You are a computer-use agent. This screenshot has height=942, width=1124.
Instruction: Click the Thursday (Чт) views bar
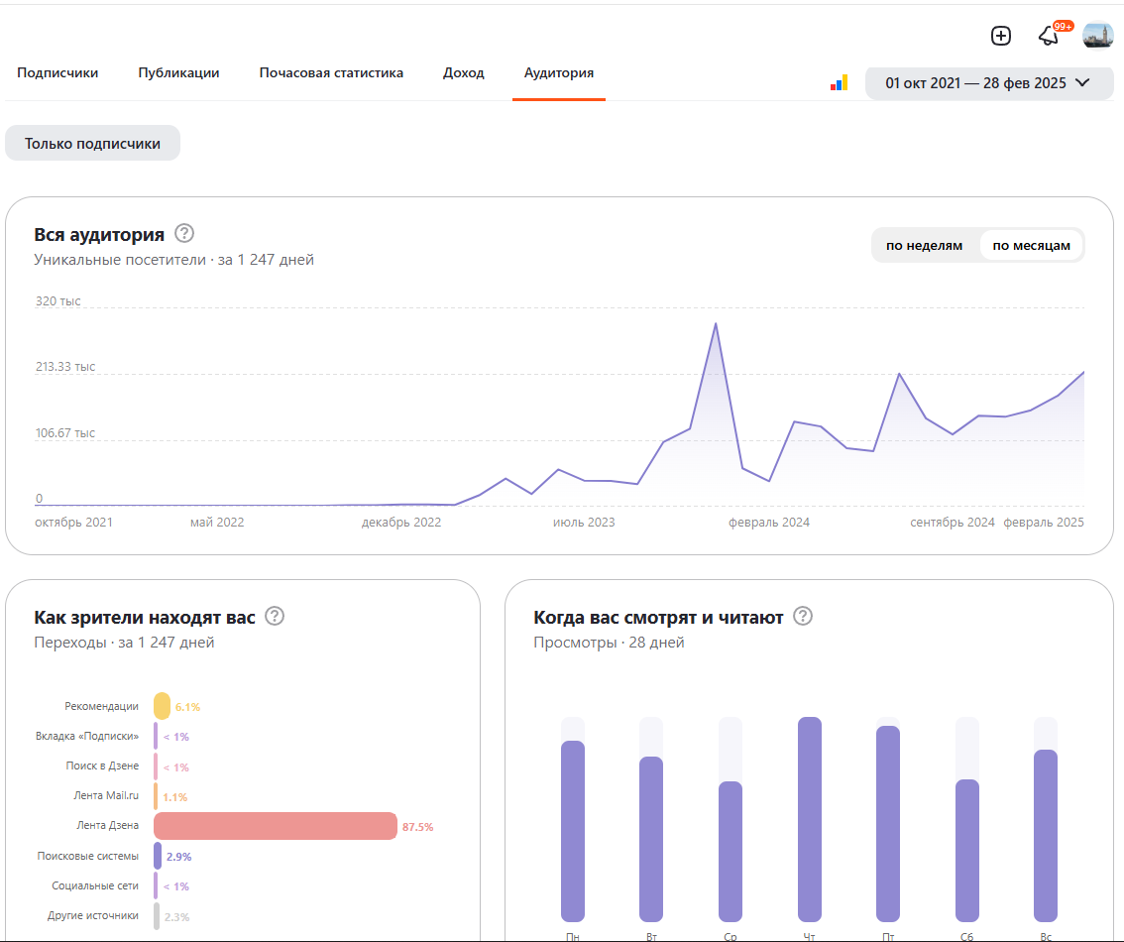810,819
